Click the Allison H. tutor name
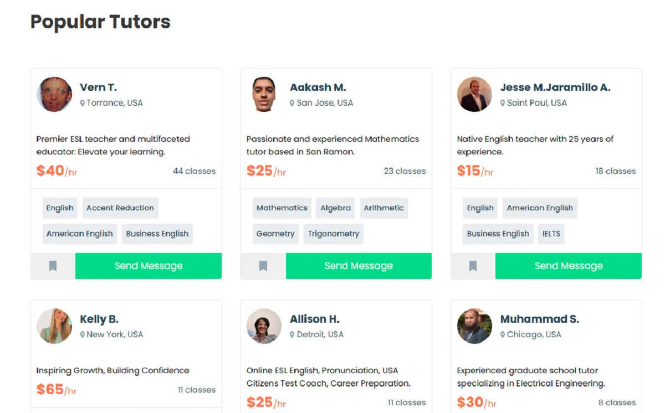 coord(314,319)
